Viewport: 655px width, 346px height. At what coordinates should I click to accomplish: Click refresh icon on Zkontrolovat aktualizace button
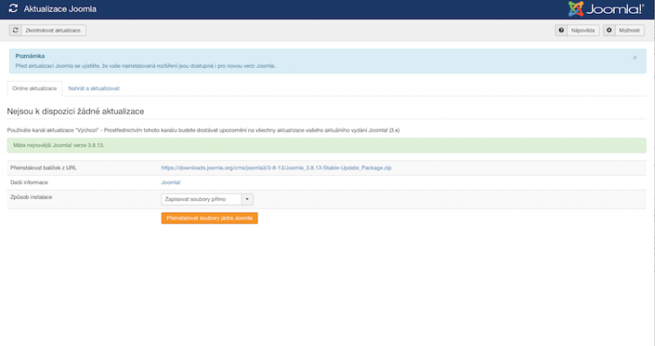click(x=16, y=30)
